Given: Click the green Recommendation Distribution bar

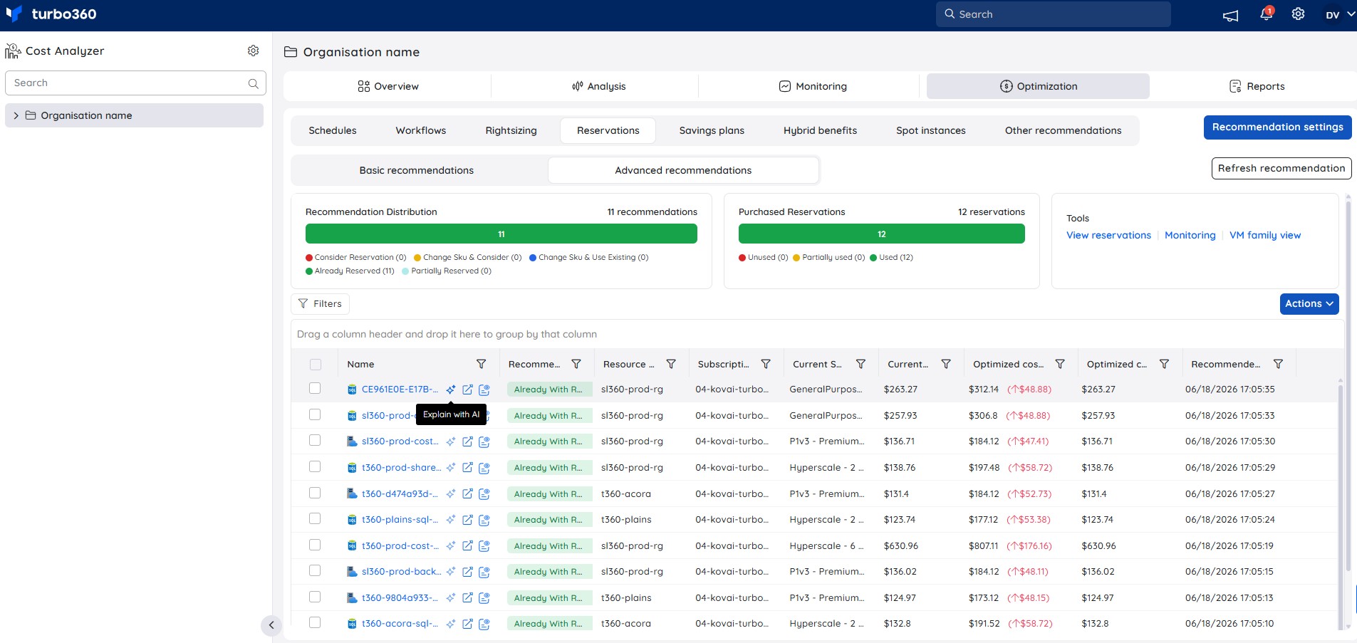Looking at the screenshot, I should pos(501,234).
